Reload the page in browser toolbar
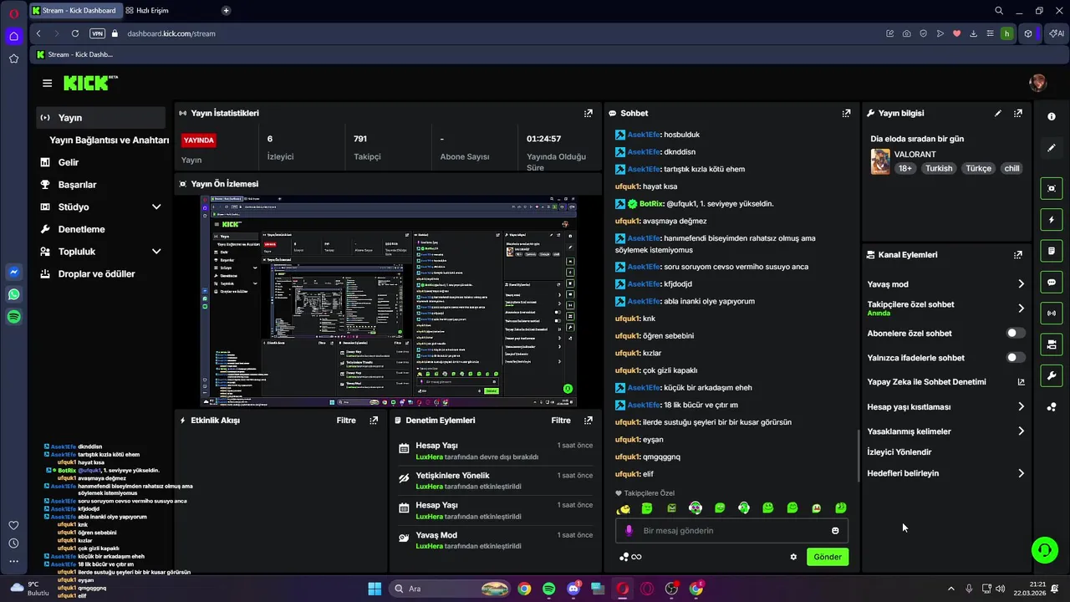The height and width of the screenshot is (602, 1070). 75,33
